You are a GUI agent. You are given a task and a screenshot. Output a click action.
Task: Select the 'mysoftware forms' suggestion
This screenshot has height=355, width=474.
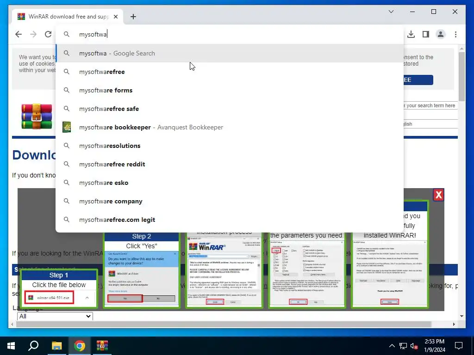pyautogui.click(x=230, y=90)
